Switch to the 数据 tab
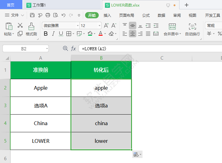This screenshot has height=163, width=222. [161, 15]
